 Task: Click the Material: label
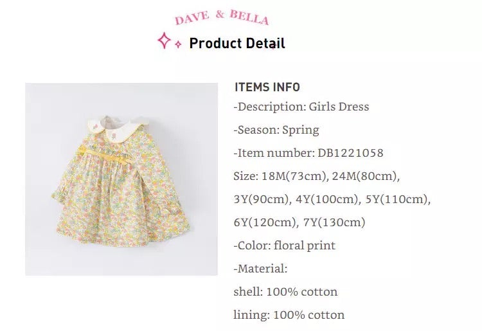coord(260,269)
